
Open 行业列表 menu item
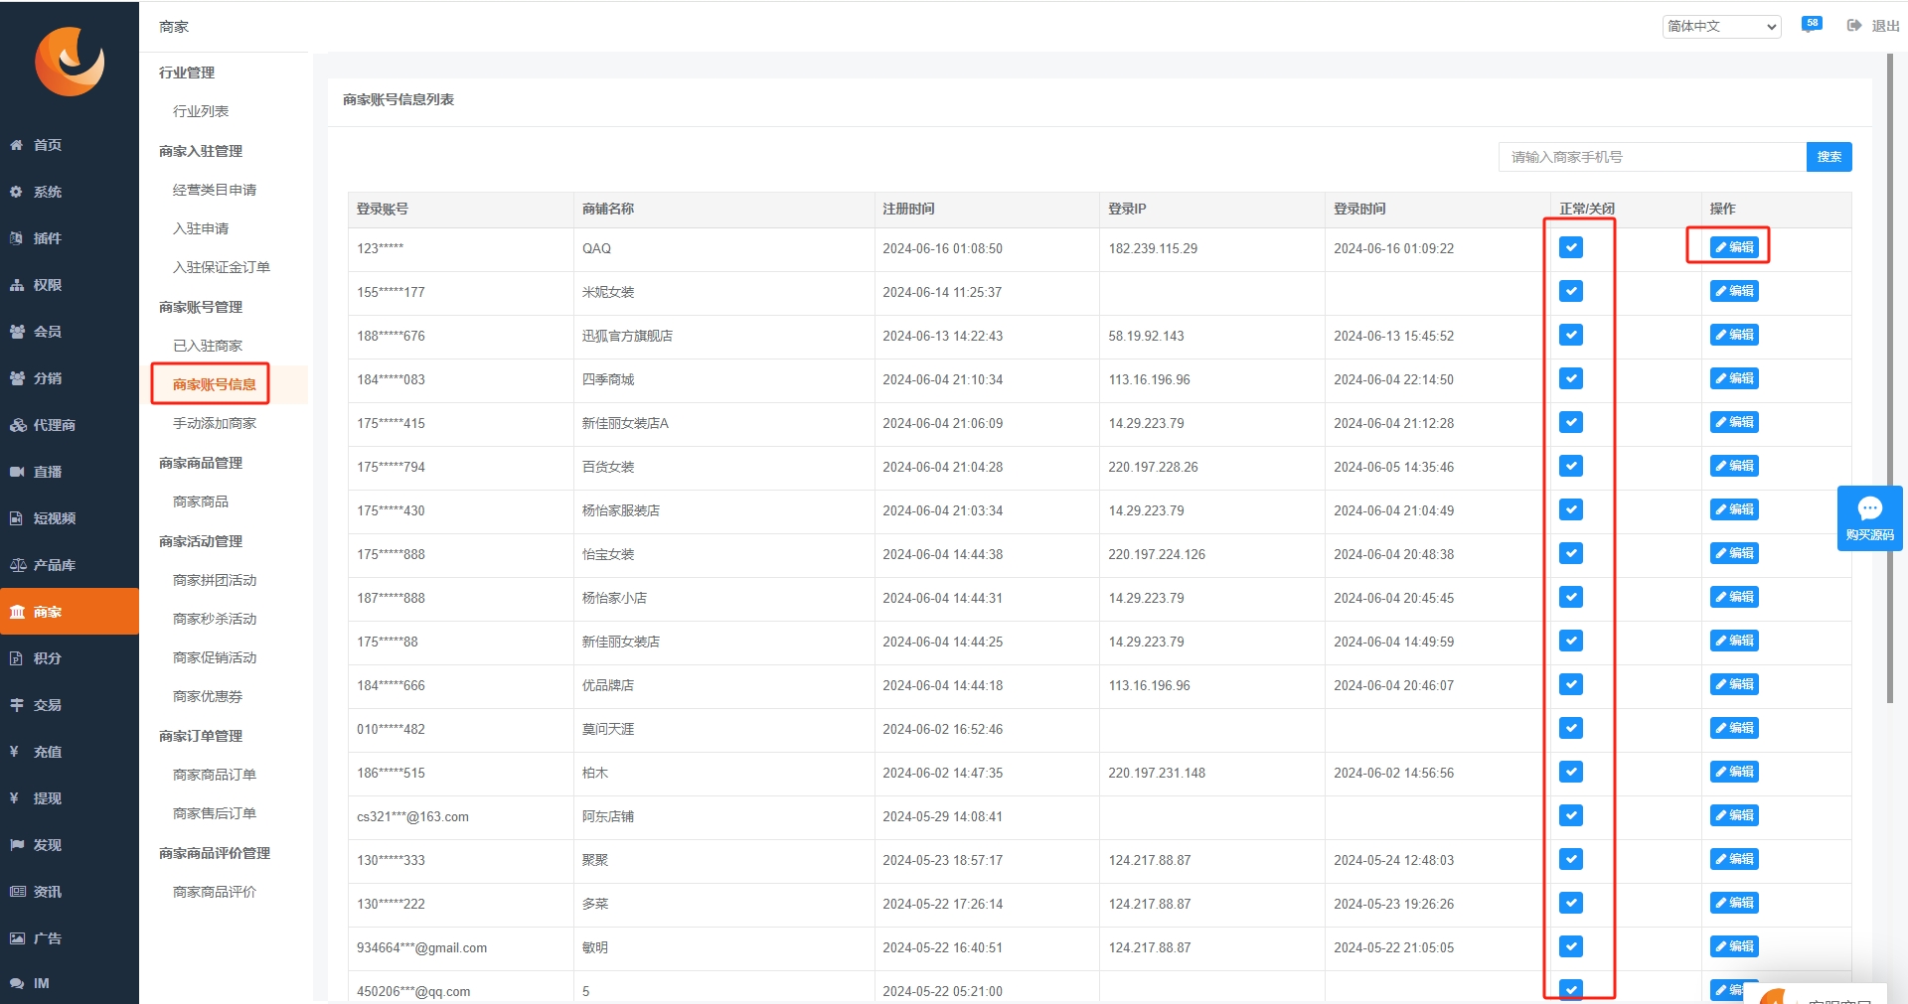pos(201,111)
